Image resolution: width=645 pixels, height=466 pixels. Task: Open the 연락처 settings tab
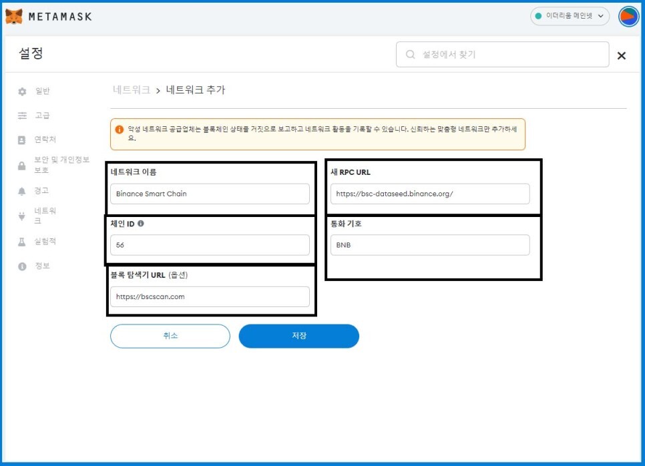pos(45,139)
